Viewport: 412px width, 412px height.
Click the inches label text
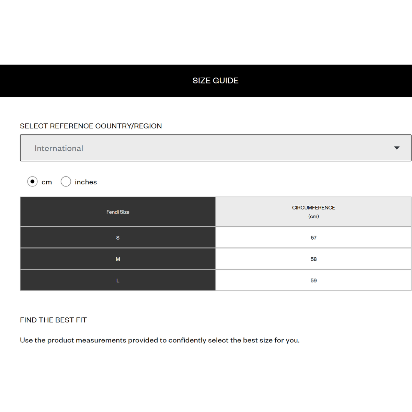click(86, 182)
